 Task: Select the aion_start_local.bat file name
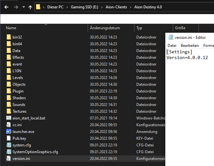(x=29, y=118)
